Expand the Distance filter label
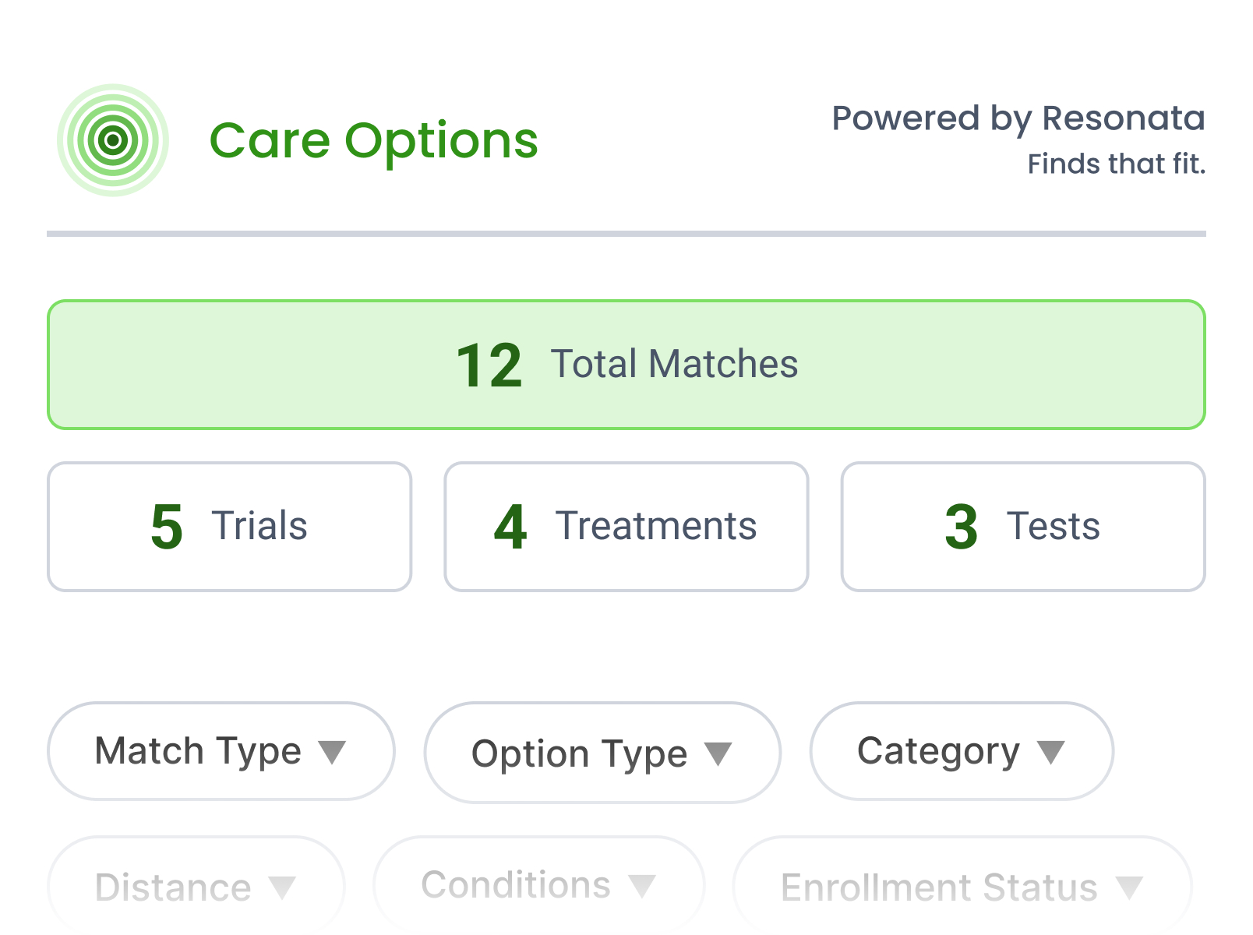Image resolution: width=1253 pixels, height=935 pixels. 173,887
